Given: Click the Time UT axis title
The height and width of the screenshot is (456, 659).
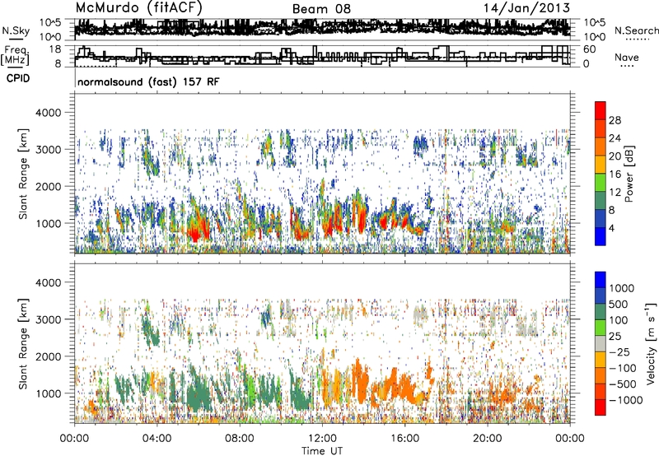Looking at the screenshot, I should (322, 451).
